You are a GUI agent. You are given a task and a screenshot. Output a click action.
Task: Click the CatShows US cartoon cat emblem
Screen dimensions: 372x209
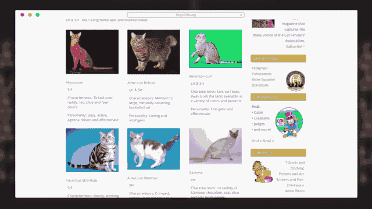289,122
